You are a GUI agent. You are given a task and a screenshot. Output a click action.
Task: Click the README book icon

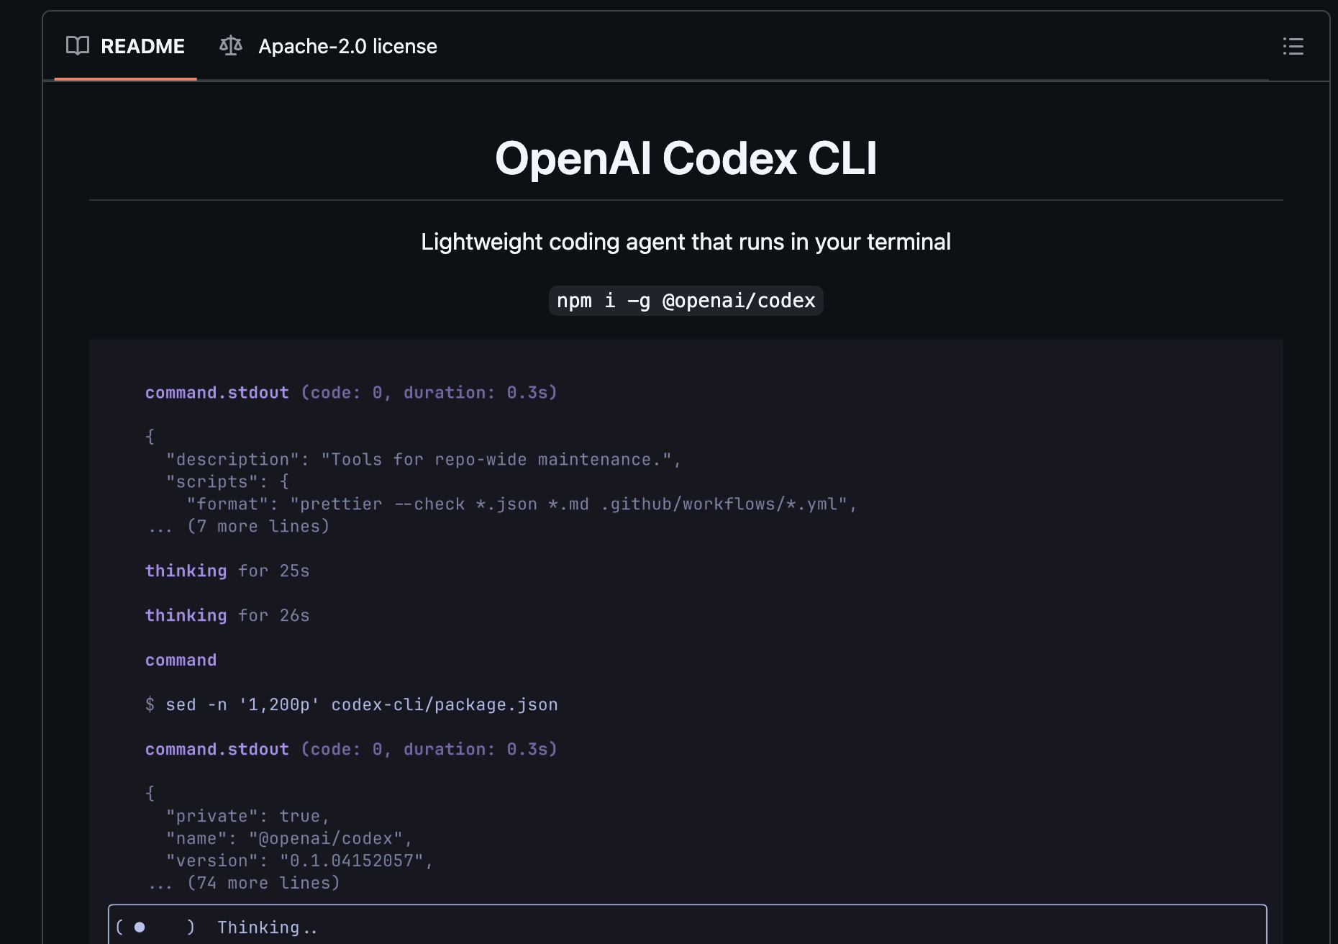(x=78, y=46)
